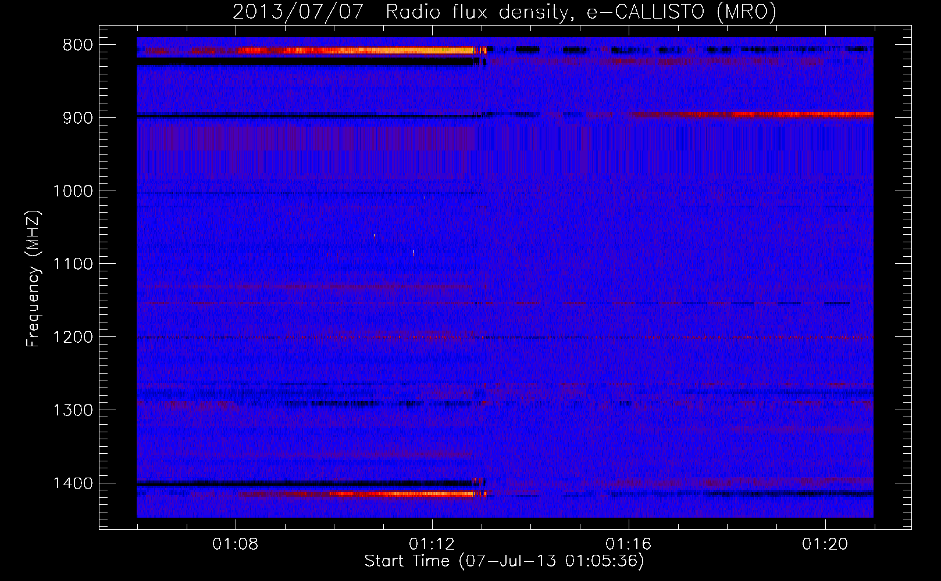The width and height of the screenshot is (941, 581).
Task: Click the 01:12 time axis label
Action: coord(432,544)
